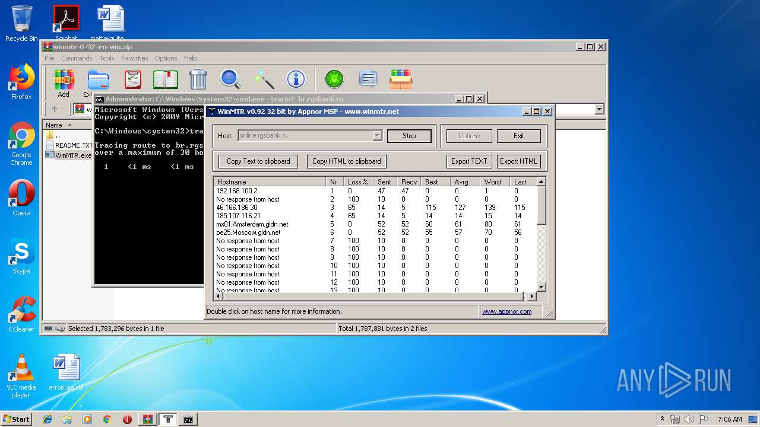
Task: Select the VLC media player desktop icon
Action: tap(21, 377)
